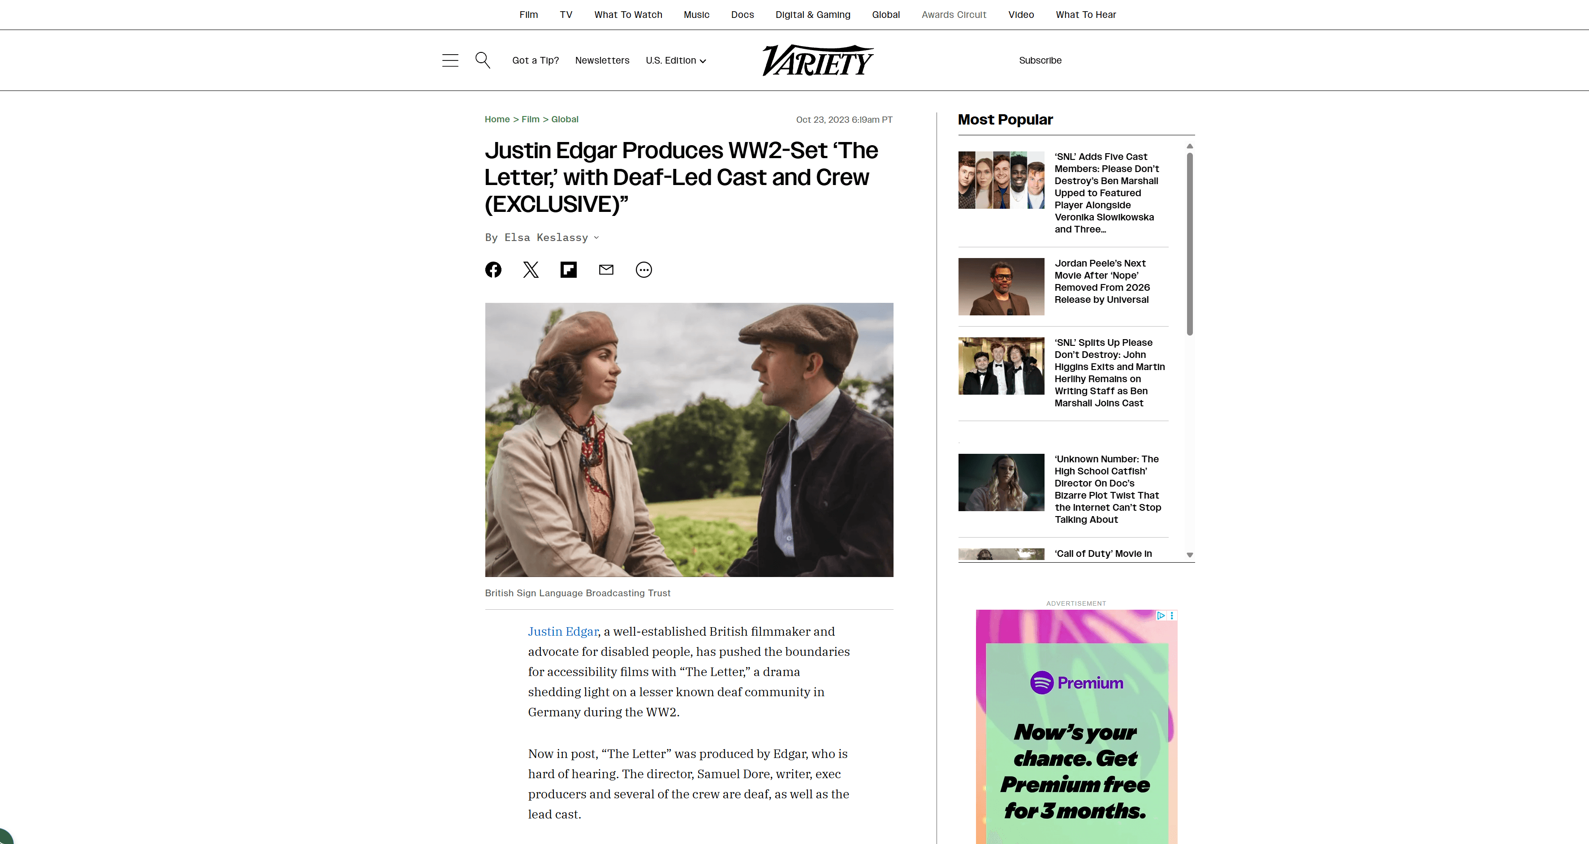
Task: Open What To Watch section
Action: point(628,14)
